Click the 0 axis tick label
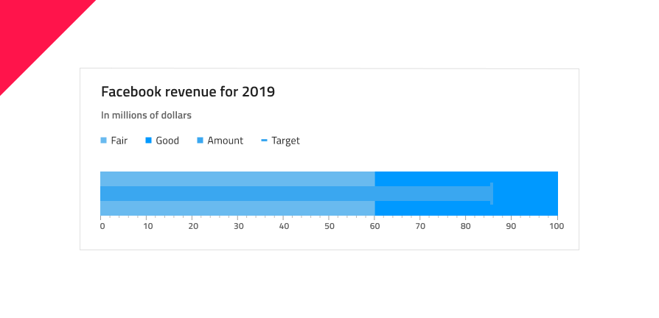Viewport: 659px width, 318px height. pos(102,227)
